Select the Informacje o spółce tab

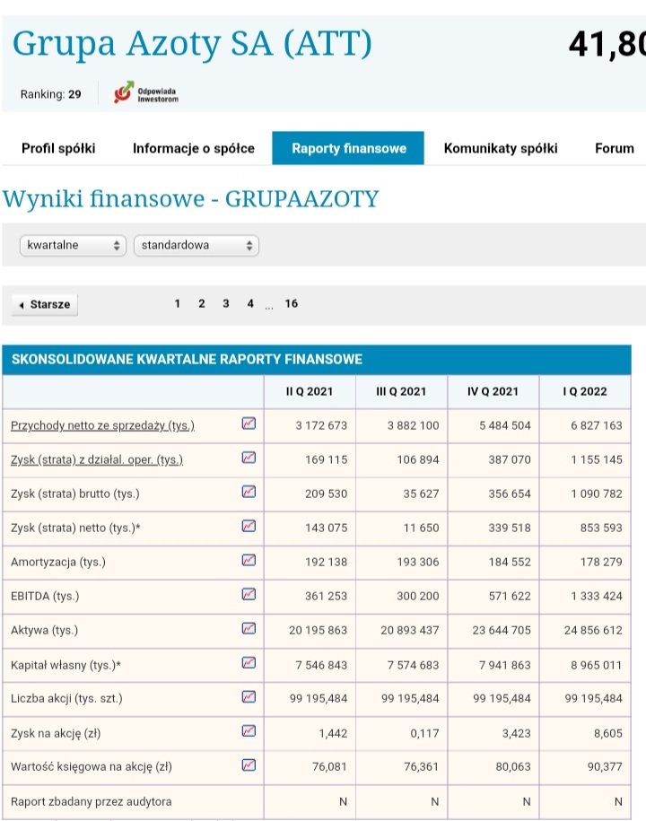[194, 148]
